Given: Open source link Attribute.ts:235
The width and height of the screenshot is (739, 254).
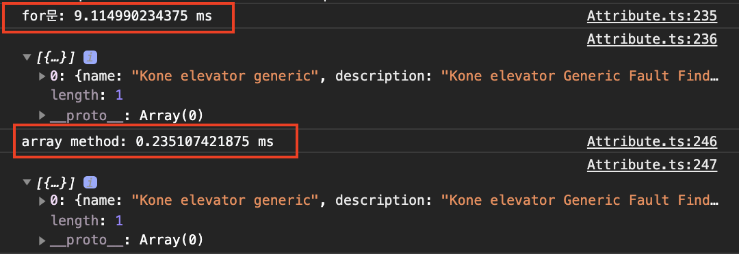Looking at the screenshot, I should click(x=652, y=16).
